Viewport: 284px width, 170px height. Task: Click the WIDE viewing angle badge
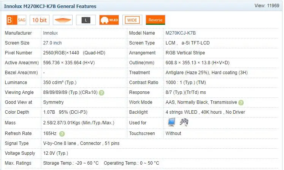[132, 20]
